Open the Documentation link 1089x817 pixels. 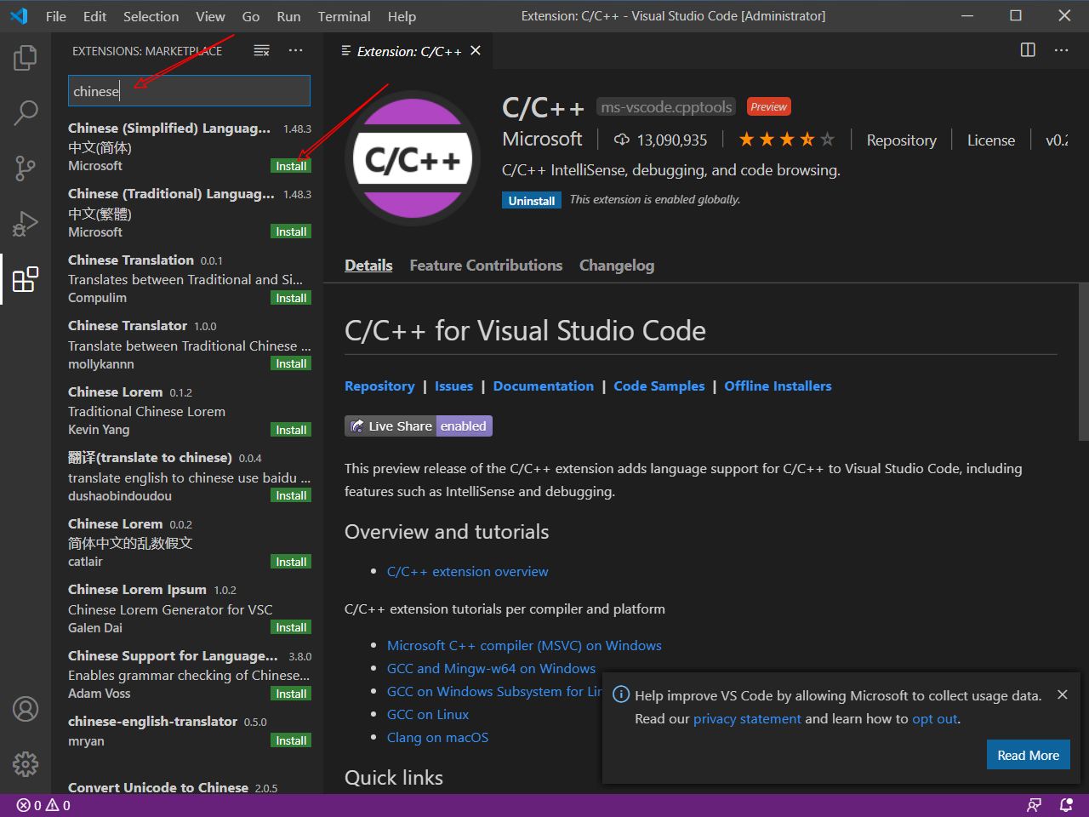click(544, 386)
